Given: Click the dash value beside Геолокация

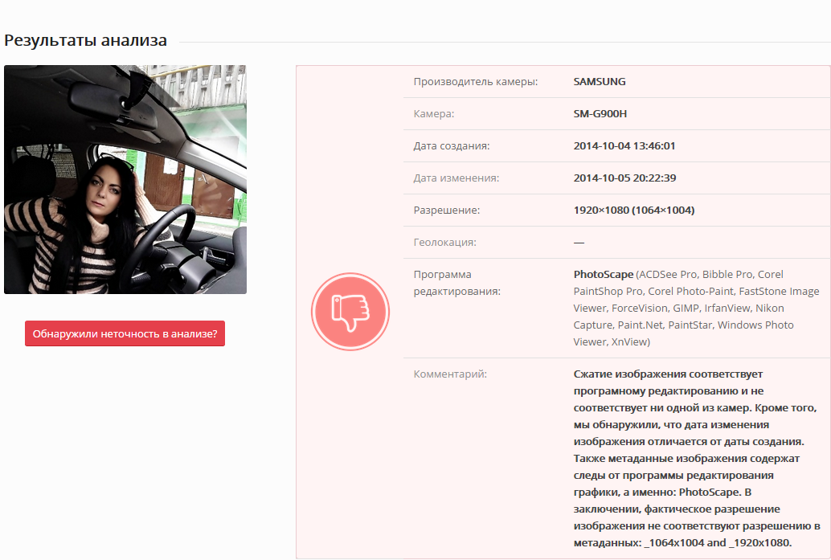Looking at the screenshot, I should tap(579, 243).
